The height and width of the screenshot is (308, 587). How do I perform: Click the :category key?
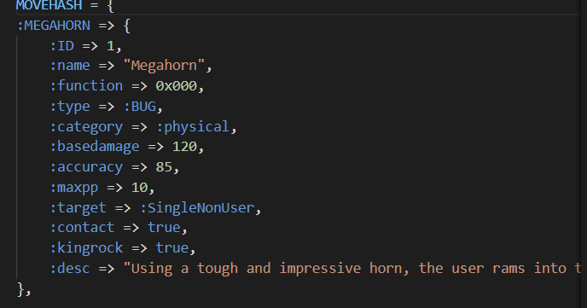[x=86, y=127]
